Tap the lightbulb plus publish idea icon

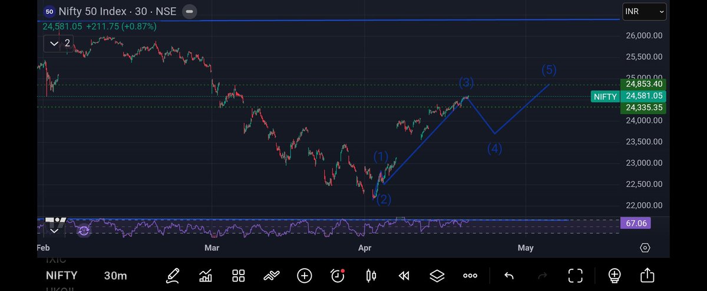coord(614,275)
